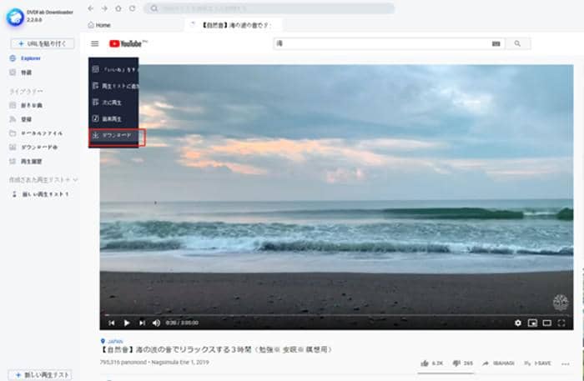Select the 【自然音】 video tab
Viewport: 584px width, 381px height.
[x=233, y=25]
